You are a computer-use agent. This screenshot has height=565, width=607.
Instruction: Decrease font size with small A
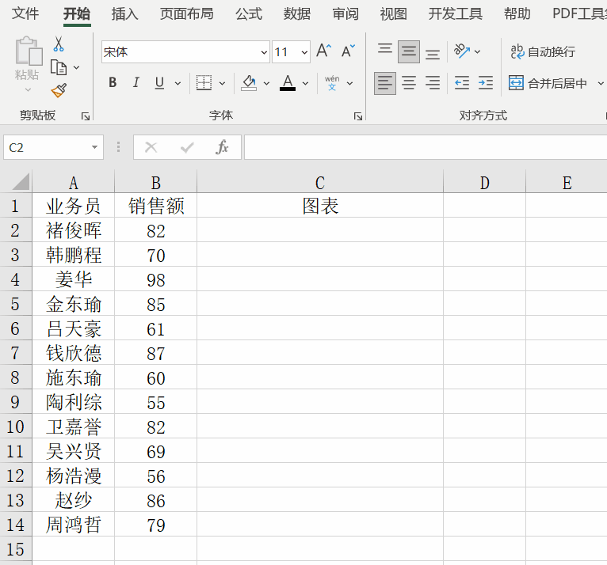(x=348, y=51)
